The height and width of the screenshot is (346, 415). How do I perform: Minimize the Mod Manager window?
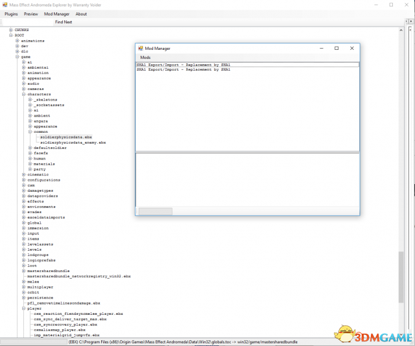[322, 48]
